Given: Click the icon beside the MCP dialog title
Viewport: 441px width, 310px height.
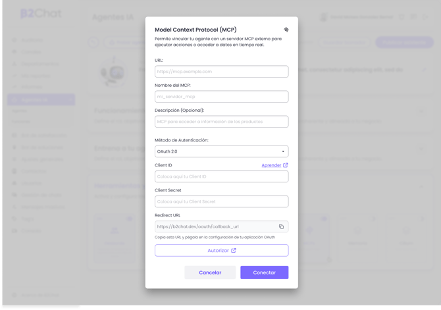Looking at the screenshot, I should 286,30.
